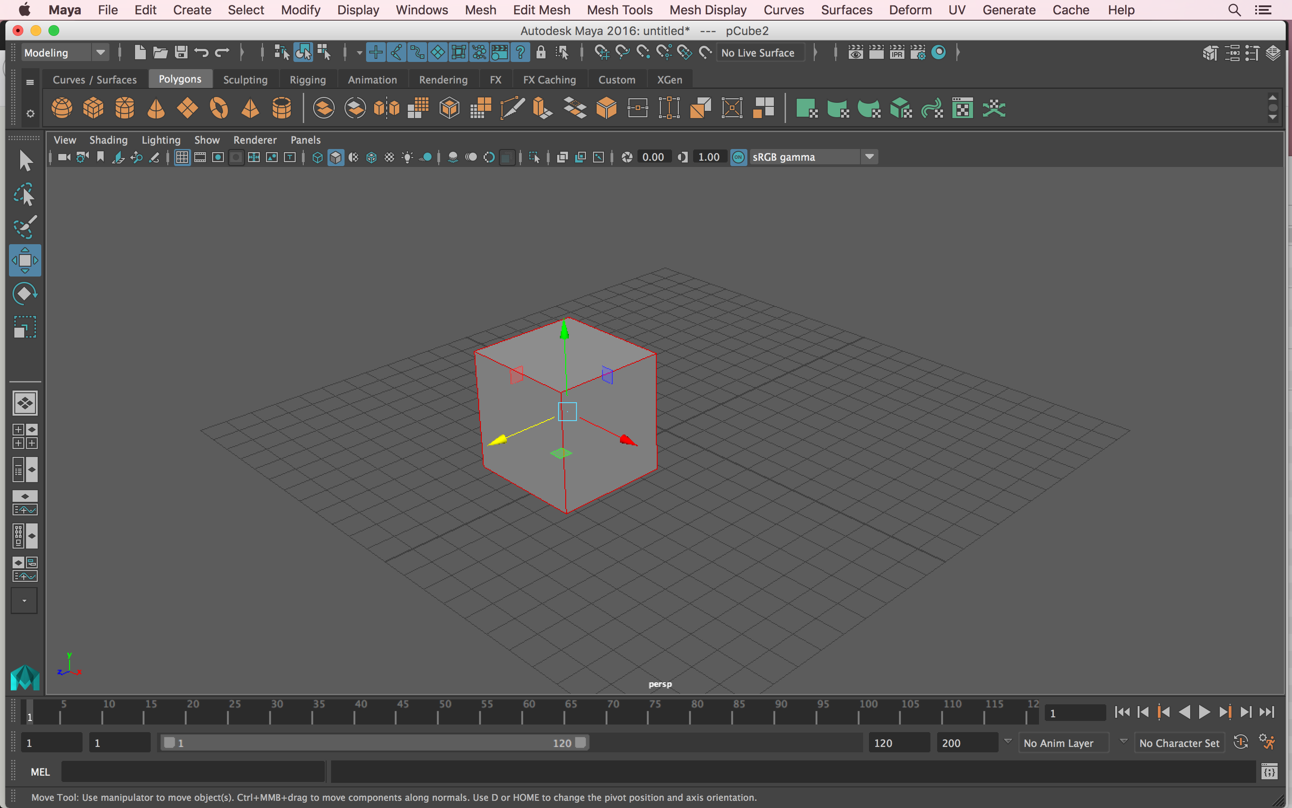Toggle smooth shade all in viewport
1292x808 pixels.
[335, 157]
